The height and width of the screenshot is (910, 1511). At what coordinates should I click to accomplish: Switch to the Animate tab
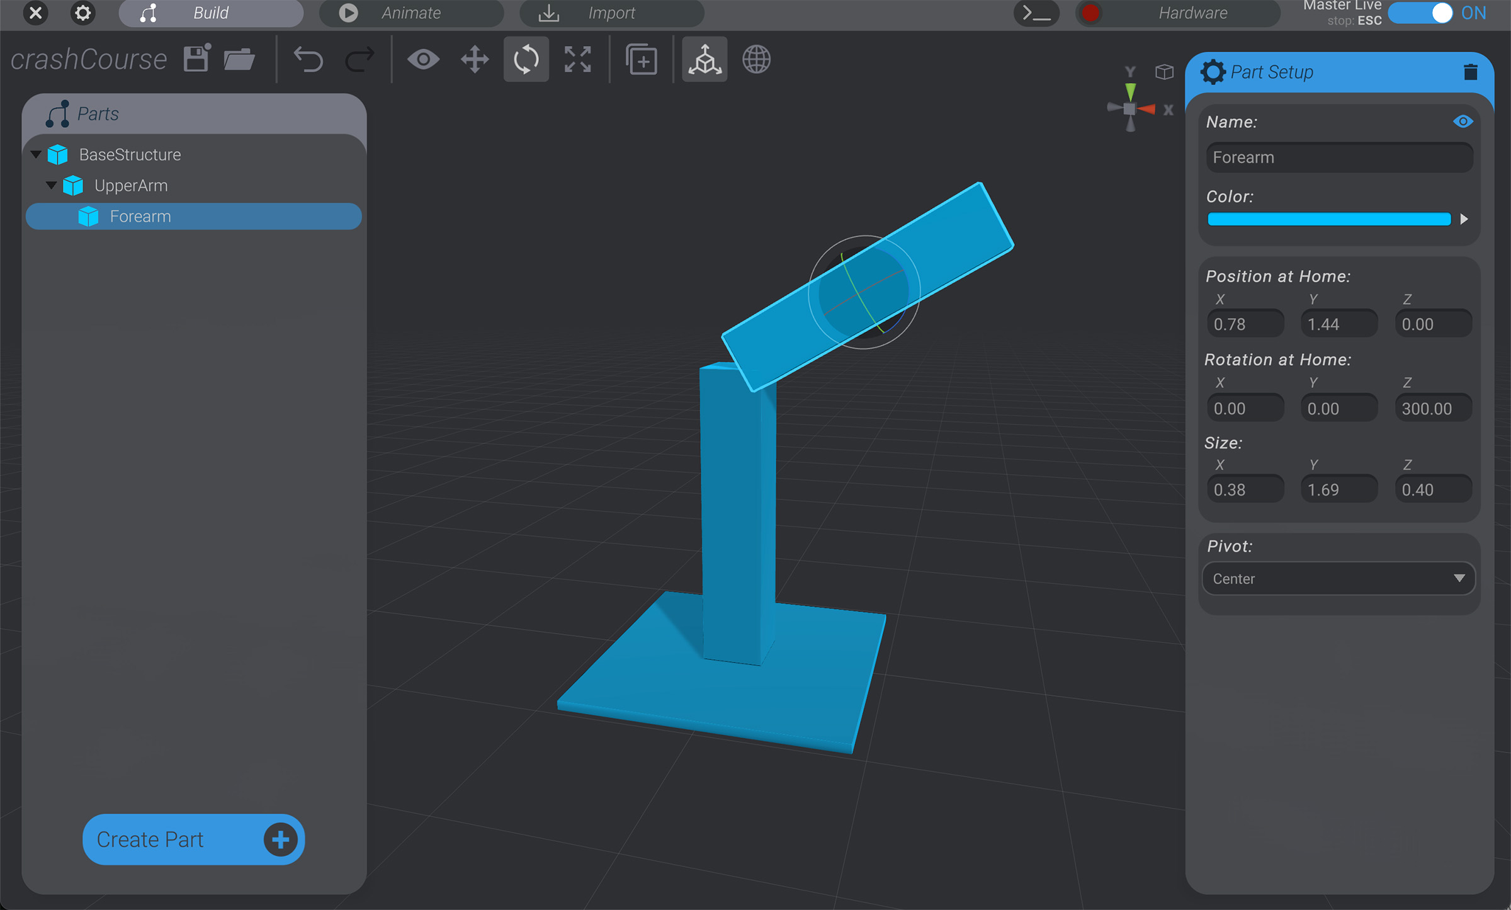pyautogui.click(x=412, y=13)
